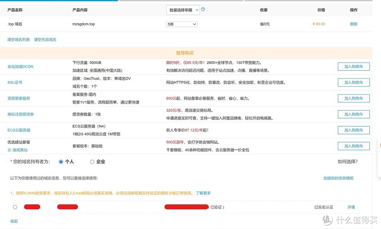Select the 企业 domain holder option
Screen dimensions: 381x229
(92, 161)
